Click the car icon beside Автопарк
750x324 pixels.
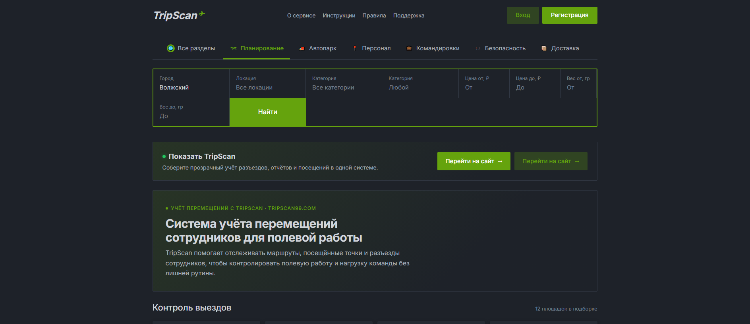pyautogui.click(x=302, y=48)
